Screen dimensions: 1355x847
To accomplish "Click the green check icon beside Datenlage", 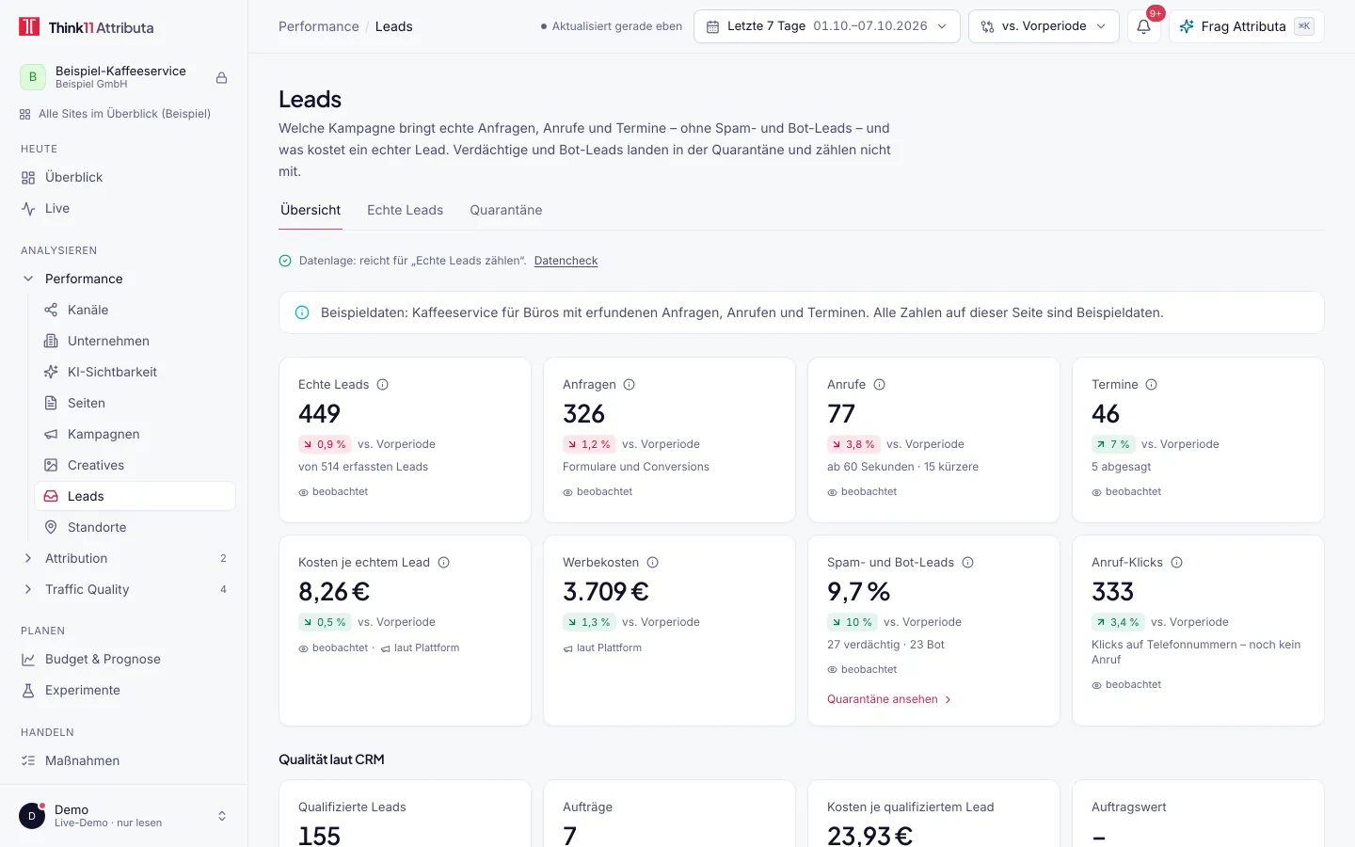I will [285, 261].
